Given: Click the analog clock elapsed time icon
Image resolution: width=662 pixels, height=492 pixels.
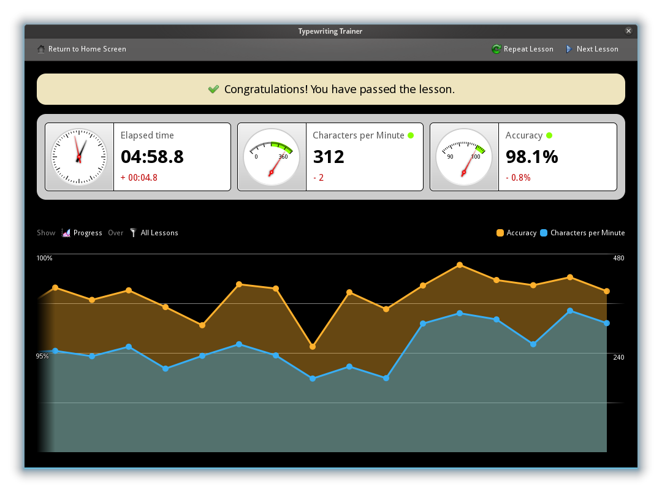Looking at the screenshot, I should [79, 157].
